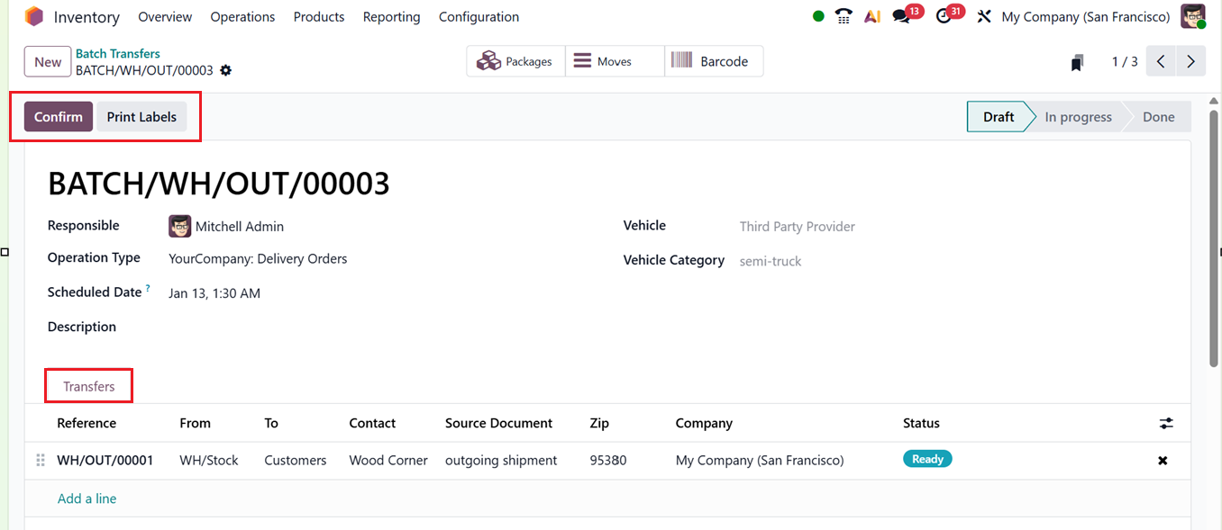Select the Operations menu
Screen dimensions: 1222x530
point(242,16)
